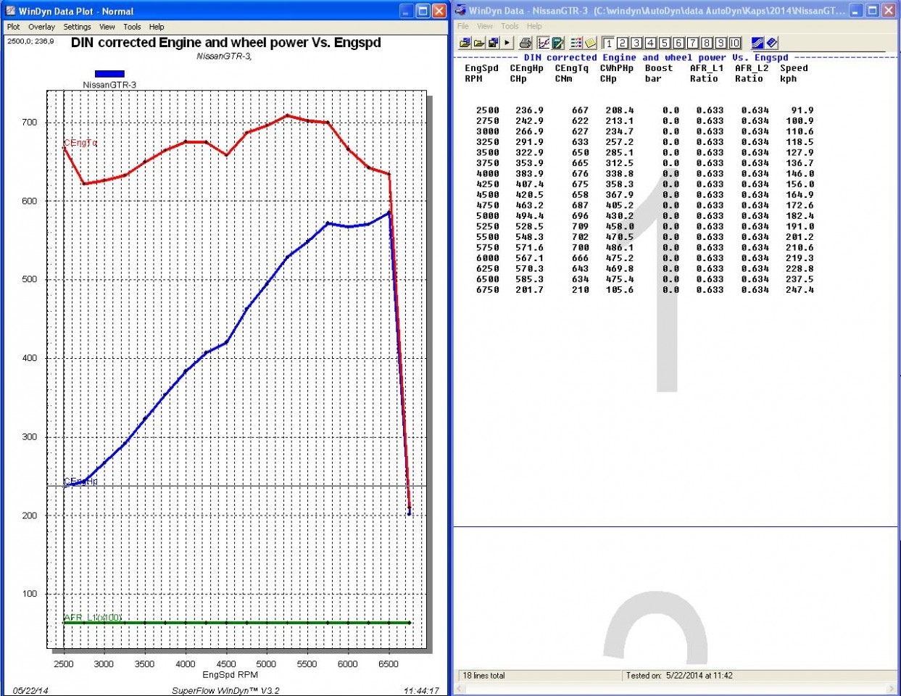Click the blue diamond toolbar icon

pos(772,43)
